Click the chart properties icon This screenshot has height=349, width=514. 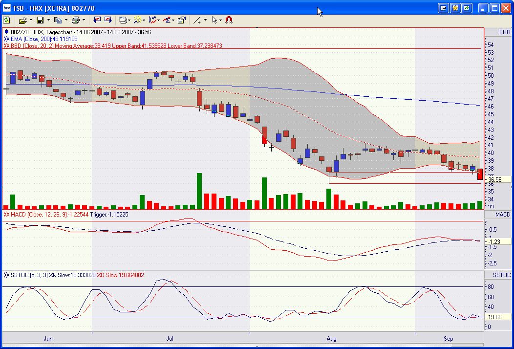point(182,20)
